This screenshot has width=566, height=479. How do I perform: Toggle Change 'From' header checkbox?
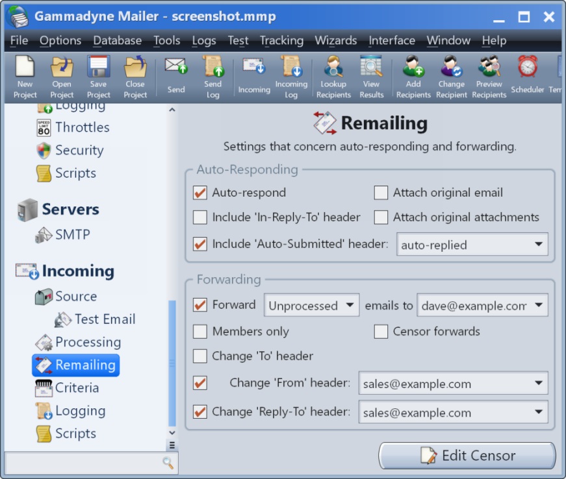pyautogui.click(x=200, y=383)
